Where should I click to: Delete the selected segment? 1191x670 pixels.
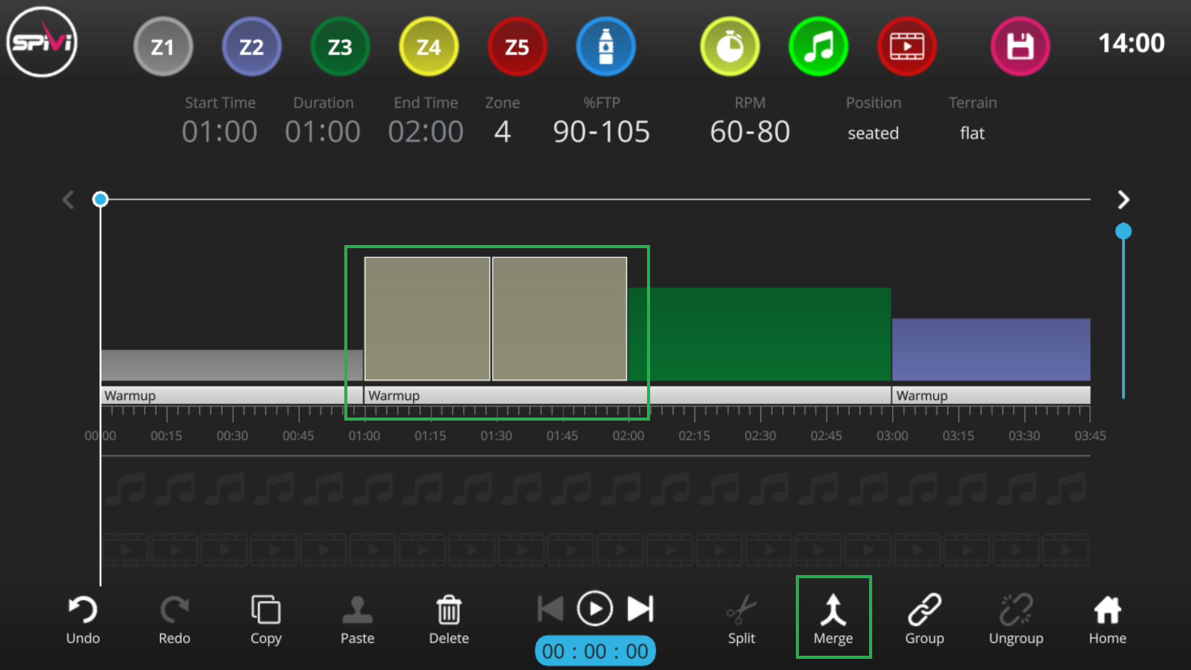pyautogui.click(x=448, y=619)
